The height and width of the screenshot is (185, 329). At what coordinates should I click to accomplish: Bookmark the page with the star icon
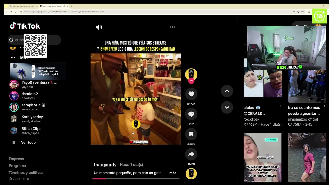pos(303,12)
